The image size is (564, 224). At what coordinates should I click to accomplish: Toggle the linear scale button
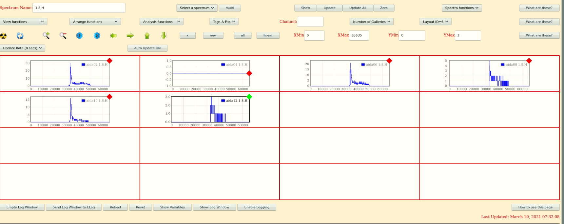click(x=268, y=35)
